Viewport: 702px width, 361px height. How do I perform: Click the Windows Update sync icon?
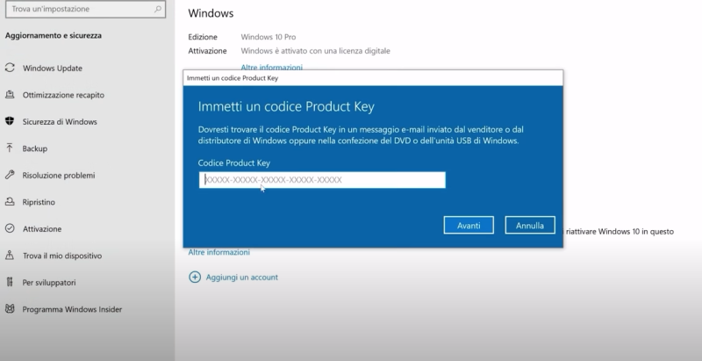[10, 68]
